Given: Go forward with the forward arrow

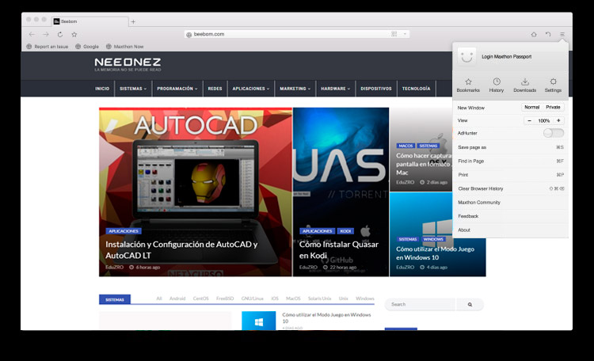Looking at the screenshot, I should 46,35.
